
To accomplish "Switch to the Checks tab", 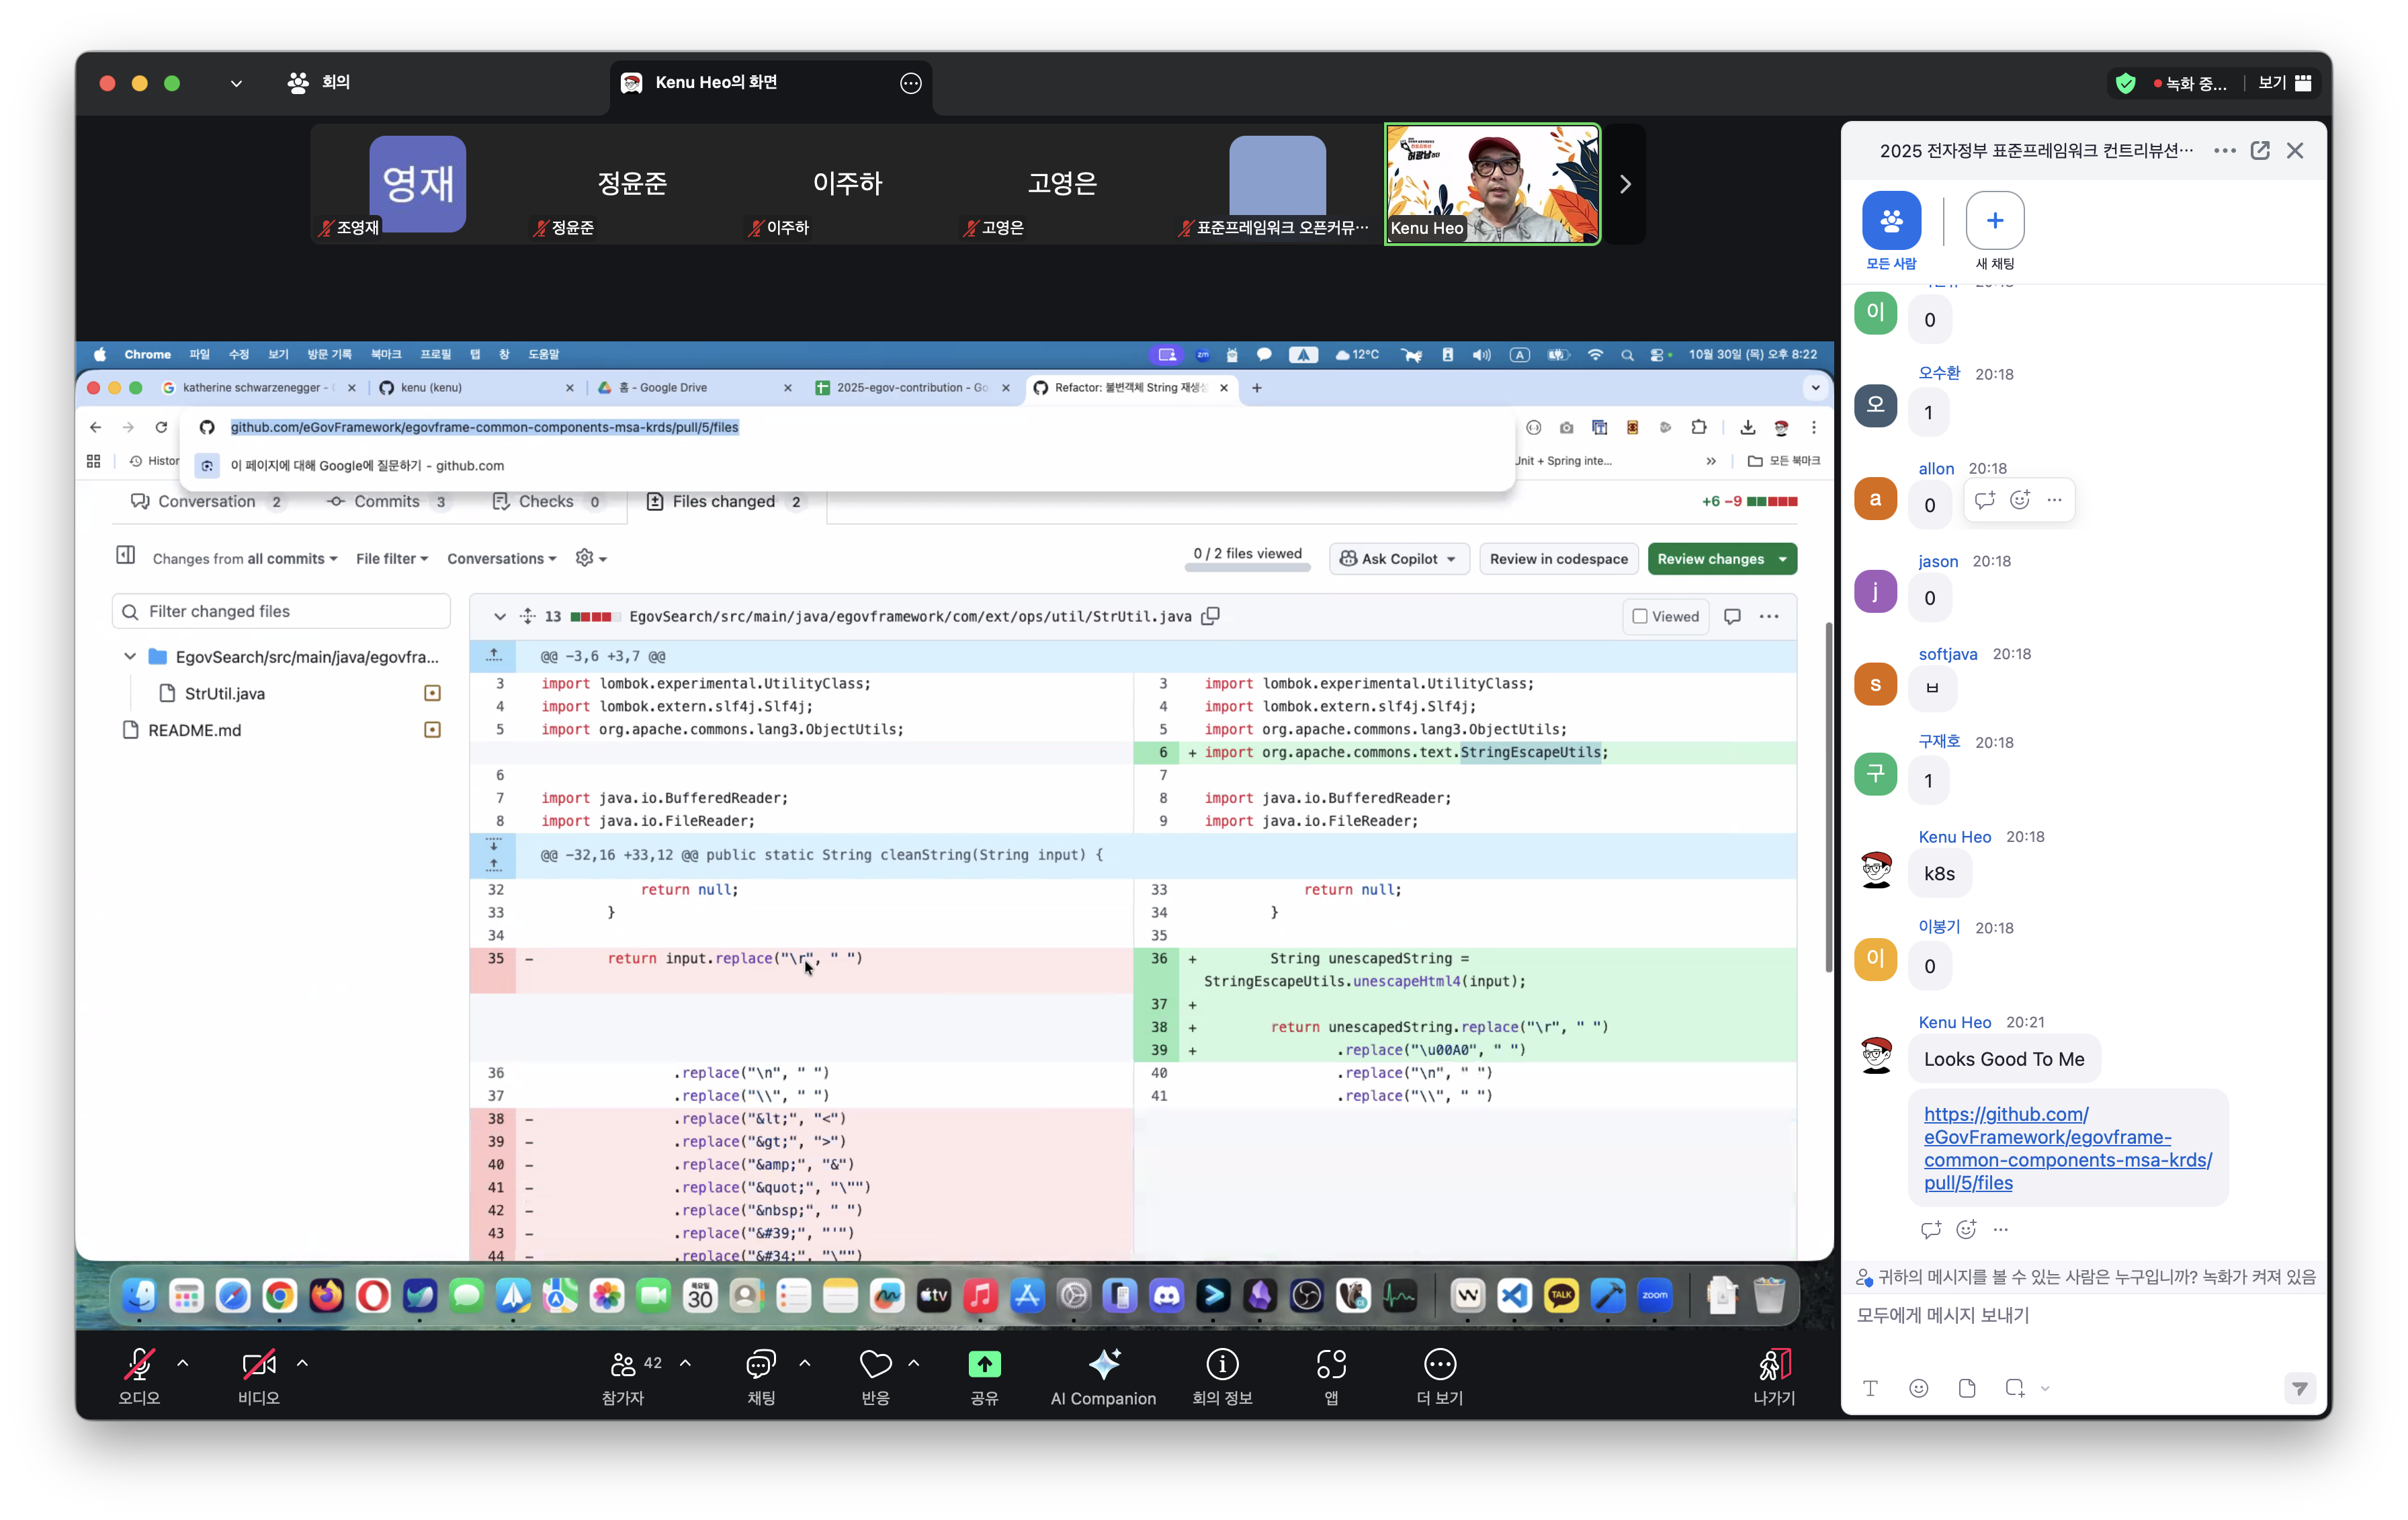I will tap(547, 501).
